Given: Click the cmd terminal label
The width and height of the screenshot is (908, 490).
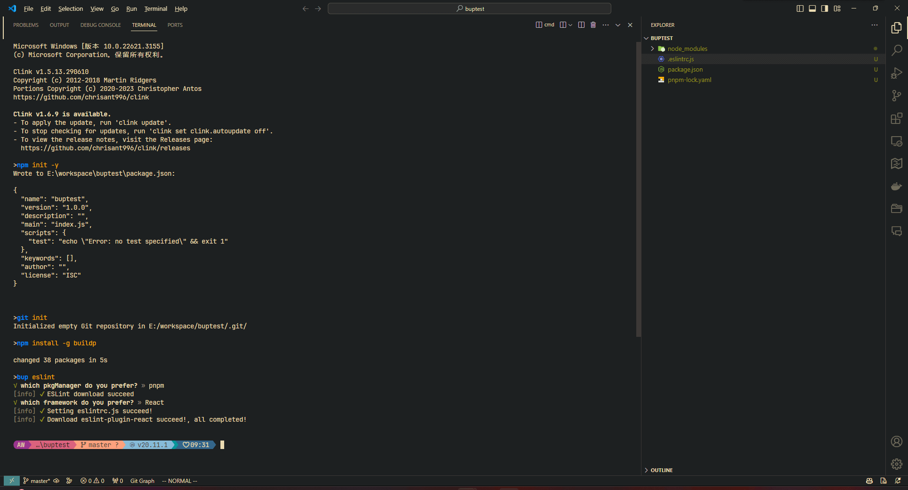Looking at the screenshot, I should point(545,25).
